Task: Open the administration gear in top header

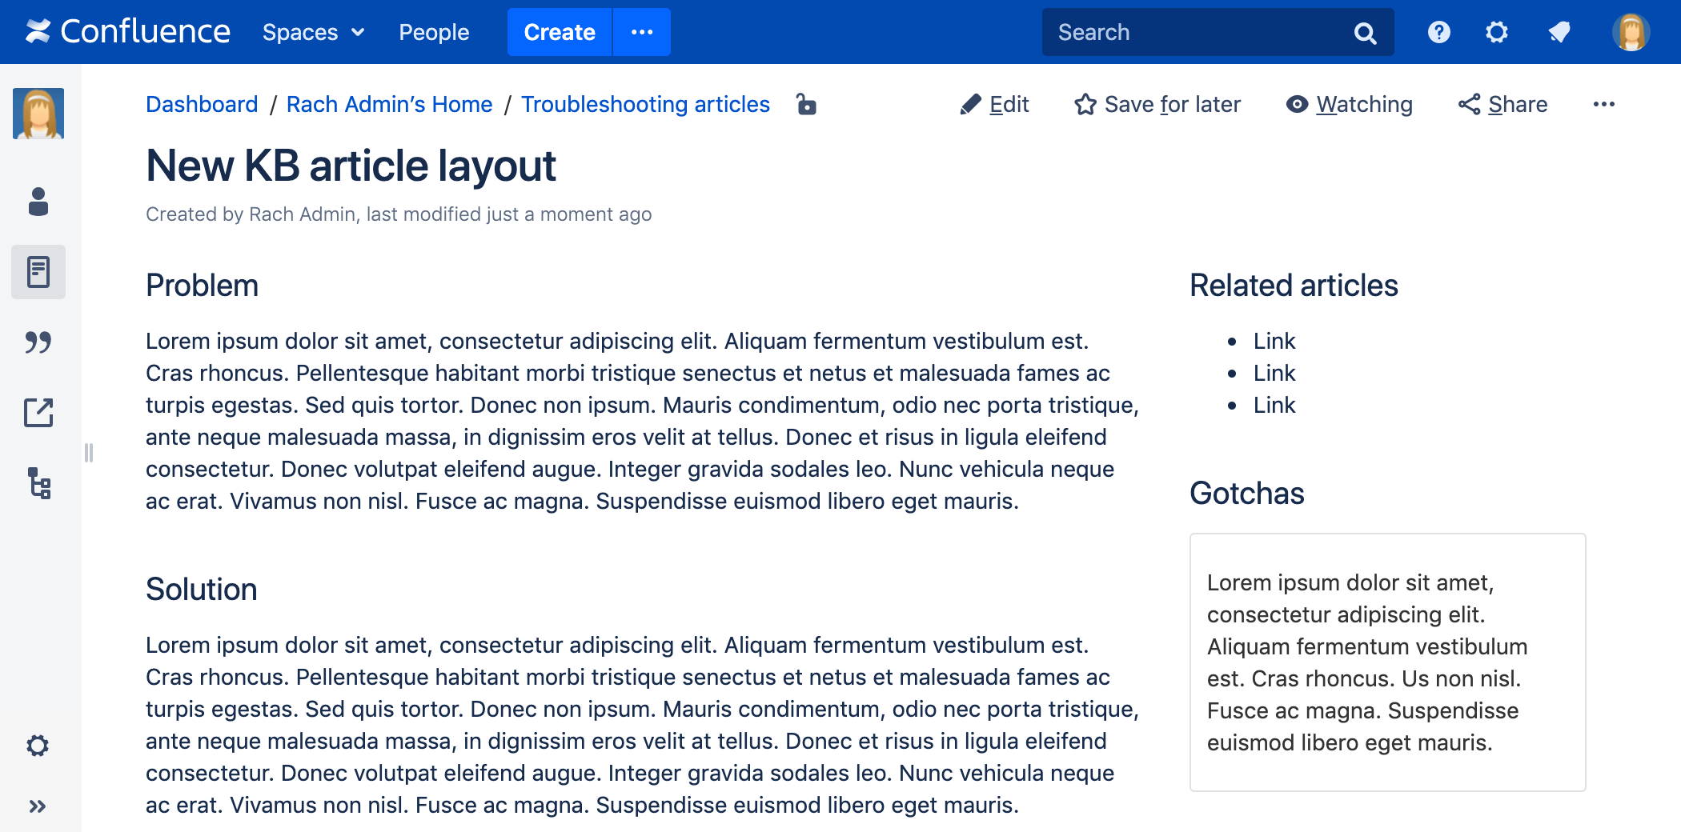Action: [1496, 32]
